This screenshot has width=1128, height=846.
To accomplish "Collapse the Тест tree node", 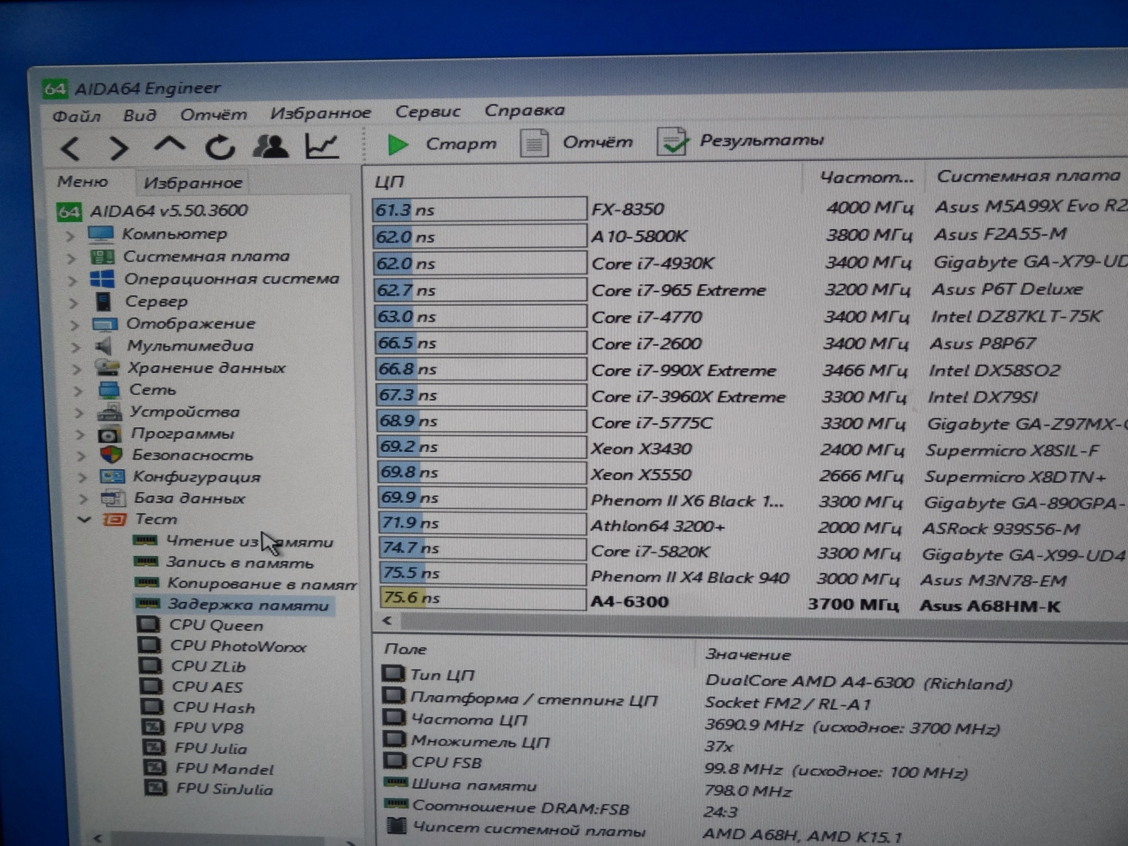I will pyautogui.click(x=84, y=519).
